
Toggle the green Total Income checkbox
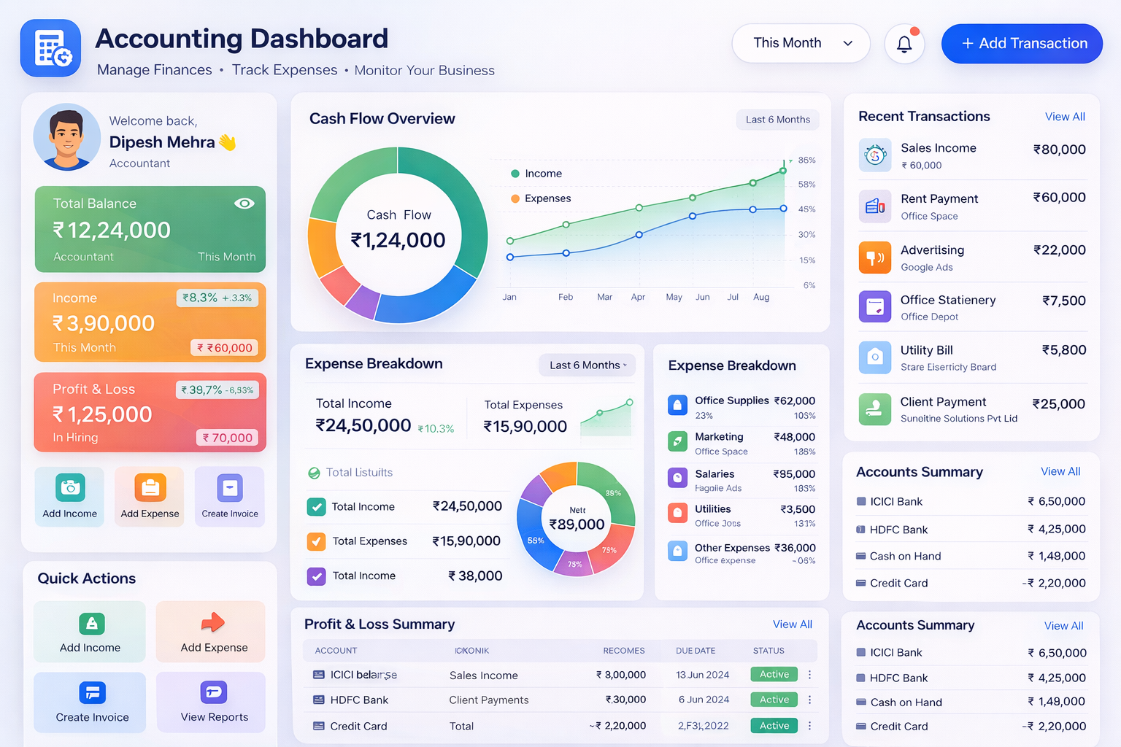point(317,507)
